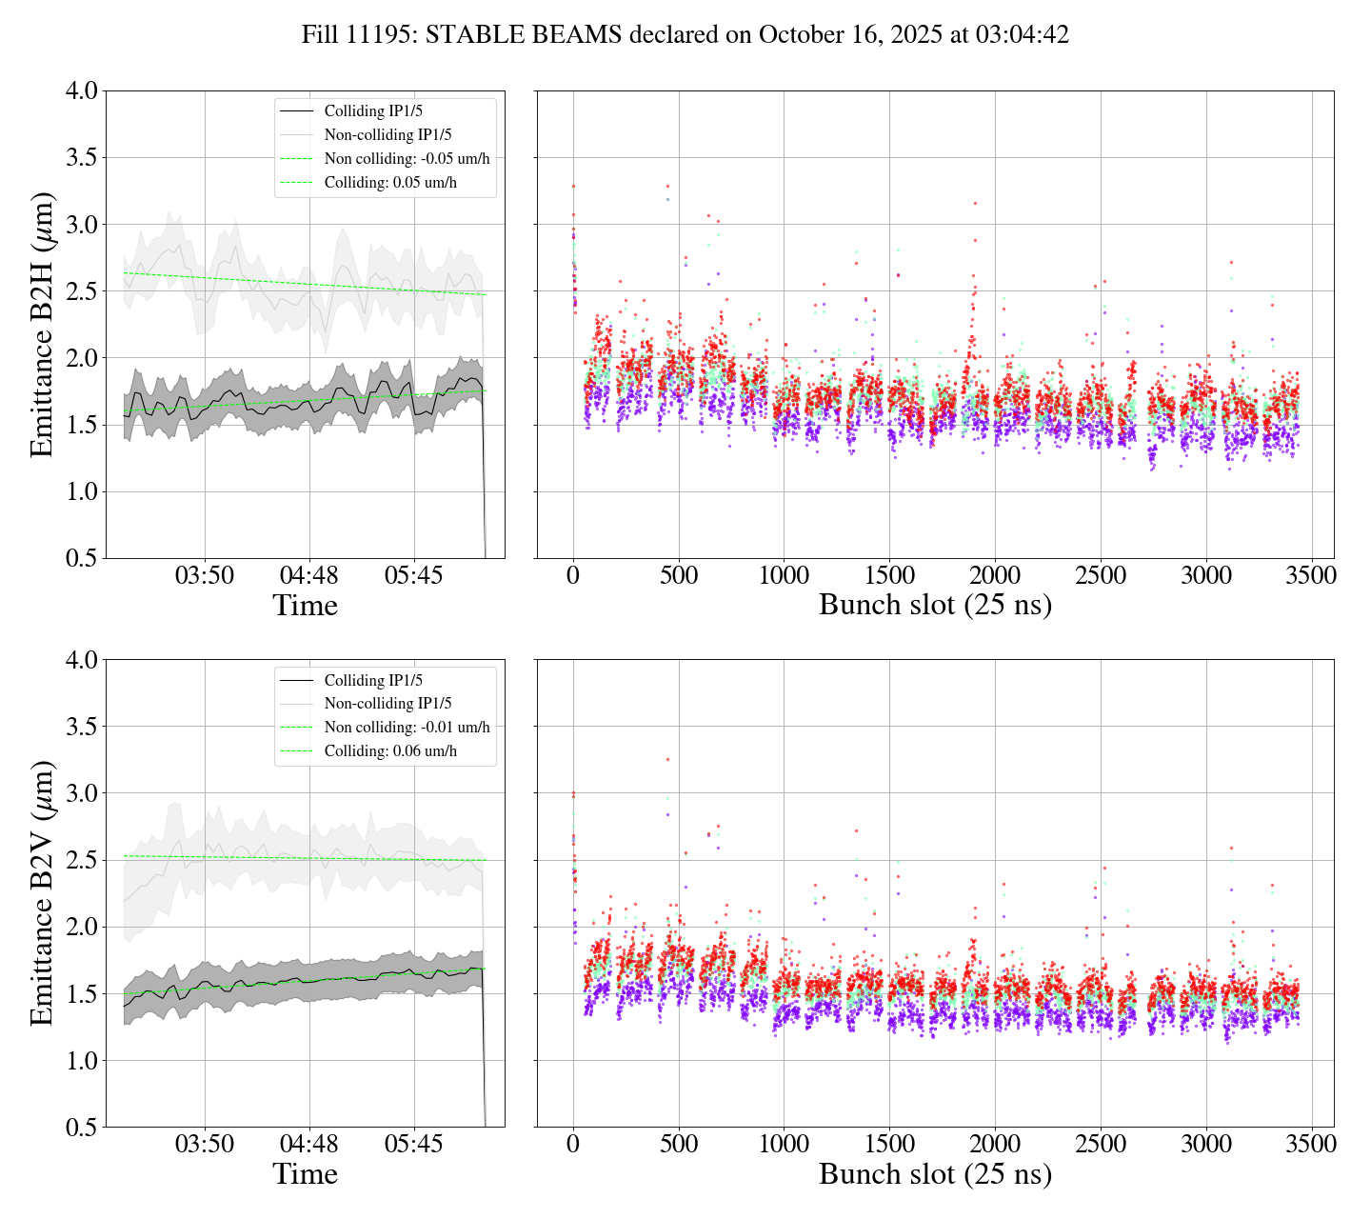
Task: Click 'Bunch slot (25 ns)' label of the top scatter plot
Action: click(x=935, y=606)
